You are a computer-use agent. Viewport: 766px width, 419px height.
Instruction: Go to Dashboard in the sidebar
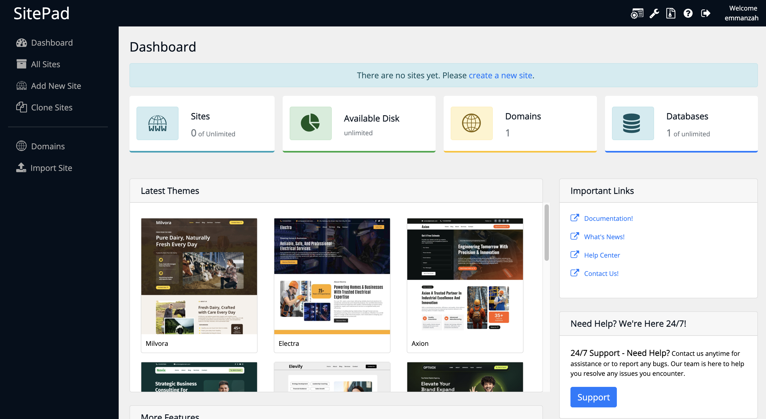pos(45,43)
